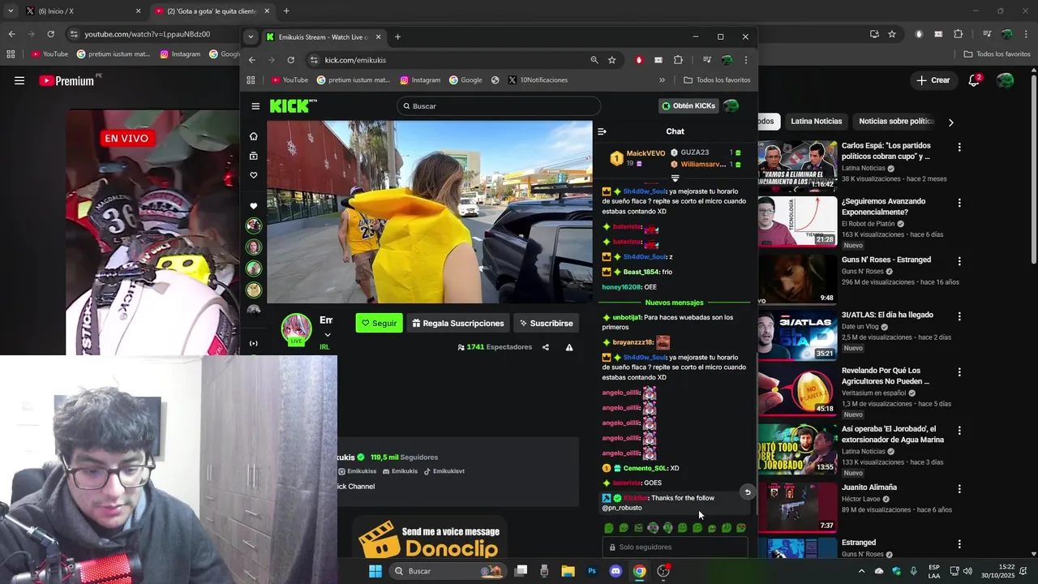The width and height of the screenshot is (1038, 584).
Task: Open Emikukisvt TikTok link
Action: click(444, 471)
